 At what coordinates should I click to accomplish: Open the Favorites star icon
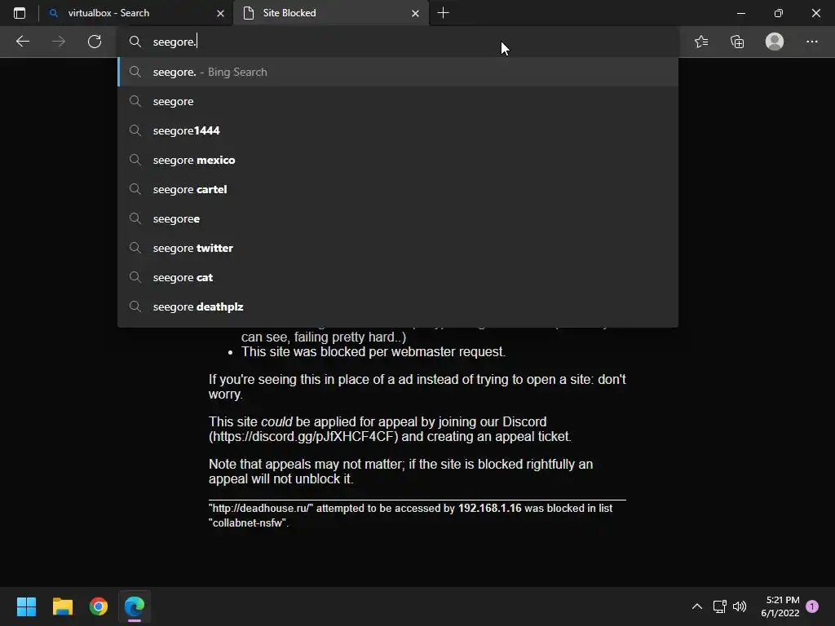coord(701,42)
